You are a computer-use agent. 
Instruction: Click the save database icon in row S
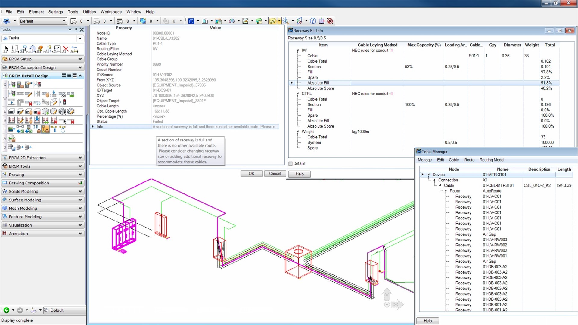[12, 147]
